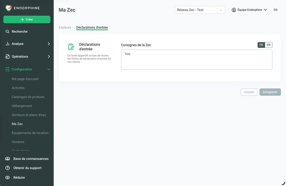Screen dimensions: 286x186
Task: Expand the Analyse menu chevron
Action: click(x=49, y=44)
